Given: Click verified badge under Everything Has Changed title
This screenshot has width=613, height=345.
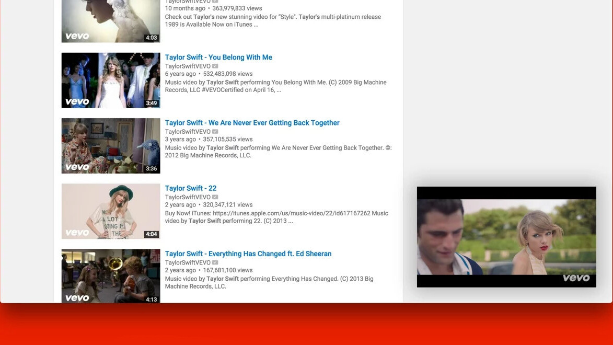Looking at the screenshot, I should click(215, 262).
